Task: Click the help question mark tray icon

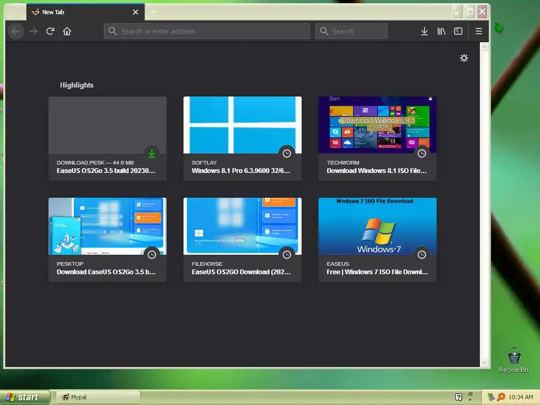Action: point(458,397)
